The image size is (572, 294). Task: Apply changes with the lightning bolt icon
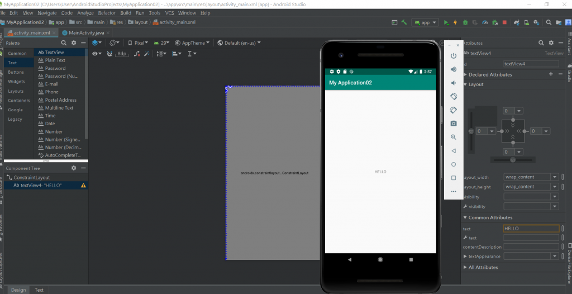pos(455,22)
